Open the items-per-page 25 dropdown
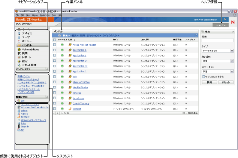238x158 pixels. pos(184,113)
